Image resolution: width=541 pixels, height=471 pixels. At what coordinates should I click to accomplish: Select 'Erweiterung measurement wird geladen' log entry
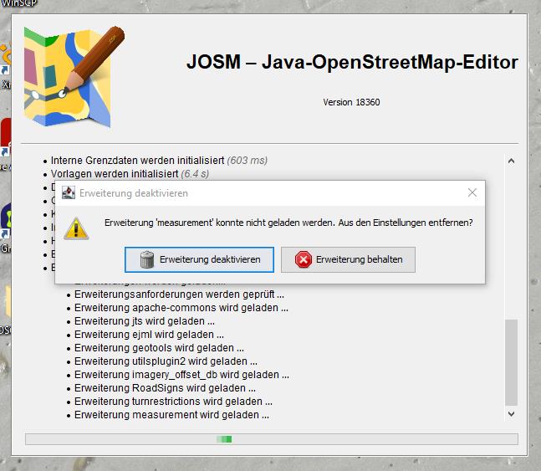pos(171,415)
